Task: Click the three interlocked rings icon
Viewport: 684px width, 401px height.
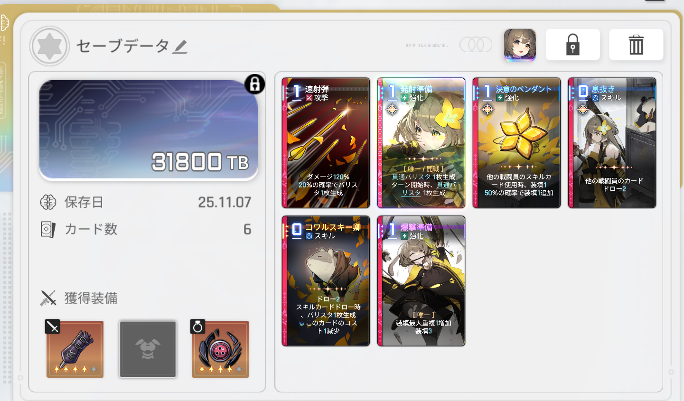Action: point(476,45)
